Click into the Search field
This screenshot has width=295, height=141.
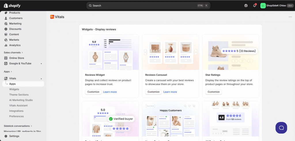(x=148, y=6)
